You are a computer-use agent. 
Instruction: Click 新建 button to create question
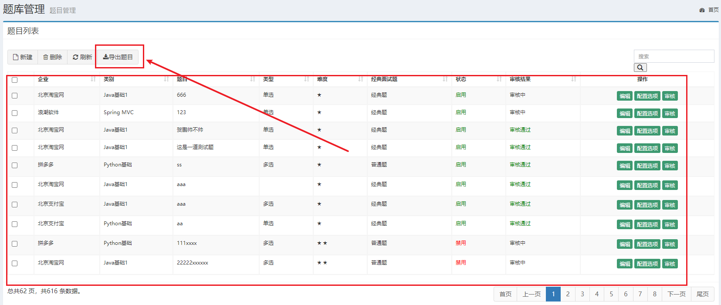click(x=23, y=57)
